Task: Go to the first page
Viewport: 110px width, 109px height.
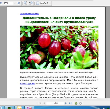Action: click(40, 103)
